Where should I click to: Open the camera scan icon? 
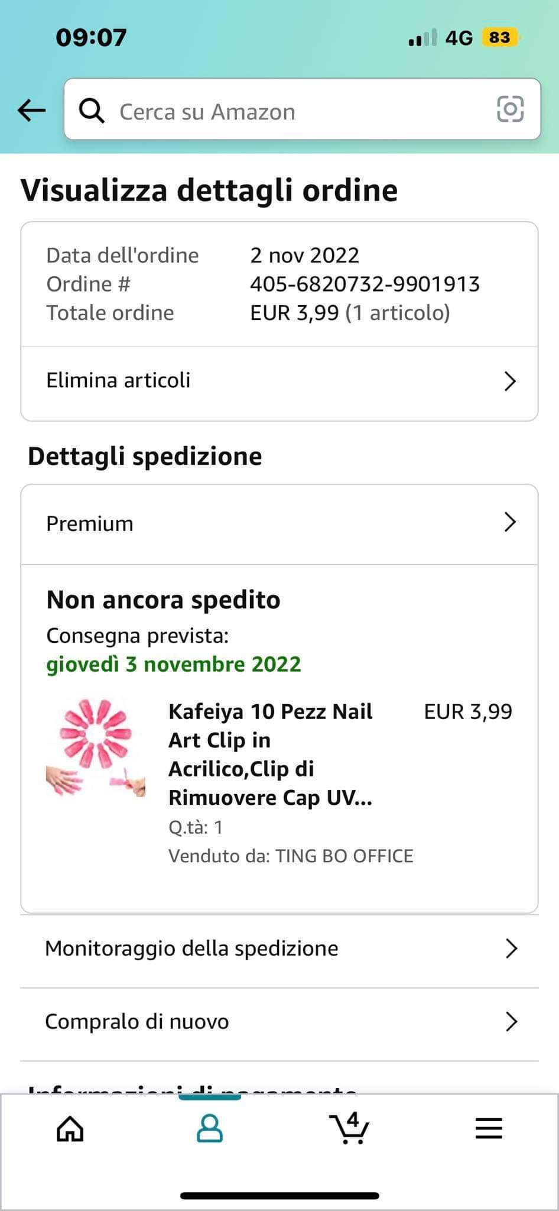pos(510,109)
